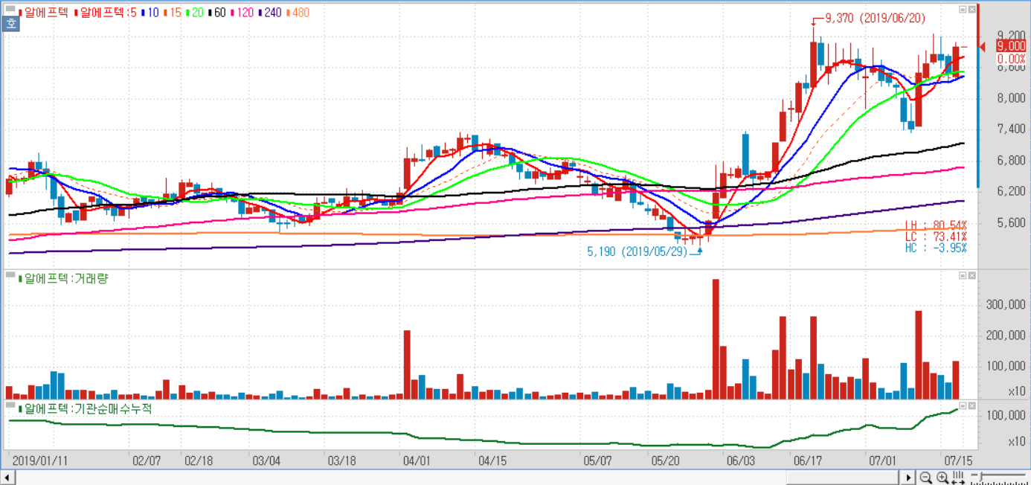Click the blue 호 button on price chart

11,24
